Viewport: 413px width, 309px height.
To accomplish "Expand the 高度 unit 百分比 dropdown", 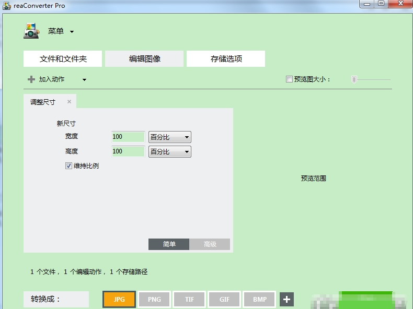I will (x=170, y=151).
